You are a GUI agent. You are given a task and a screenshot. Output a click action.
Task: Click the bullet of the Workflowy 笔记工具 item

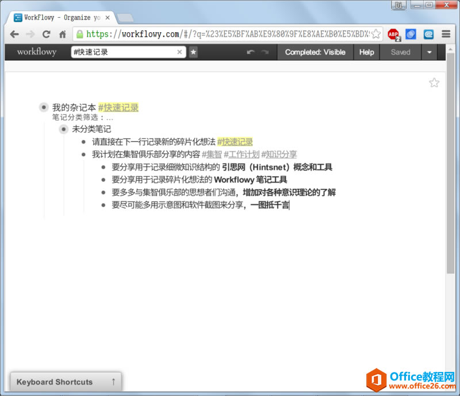[x=103, y=180]
